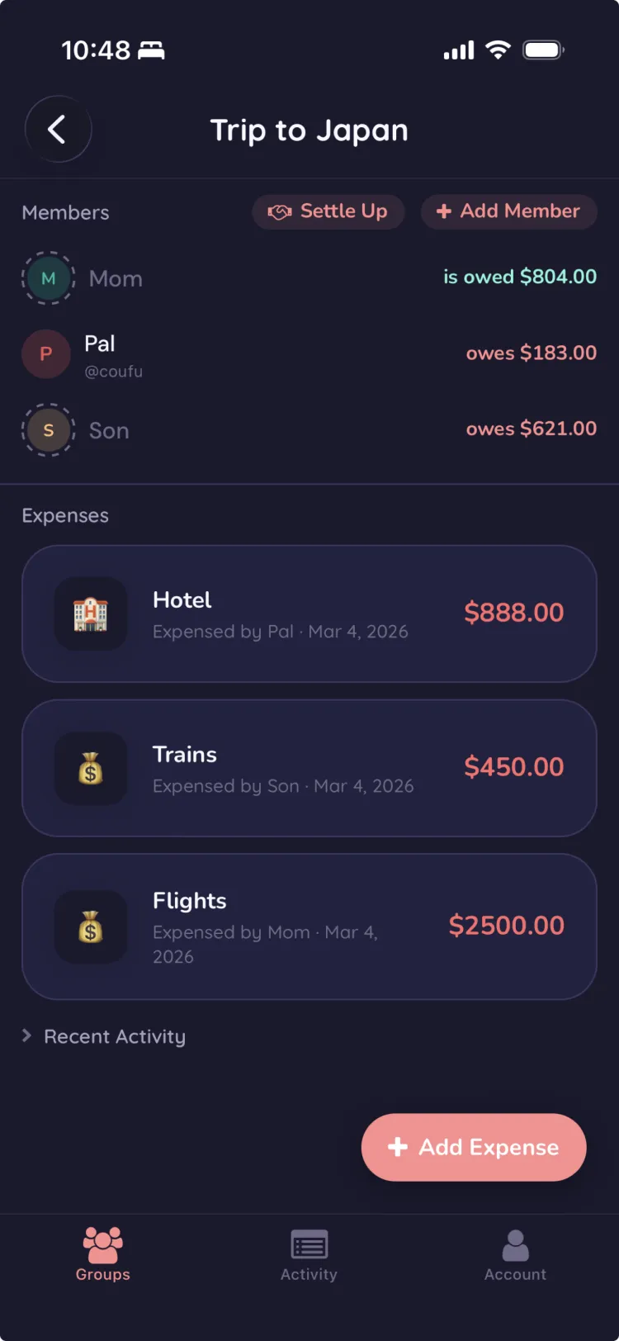
Task: Open the Activity tab
Action: tap(309, 1253)
